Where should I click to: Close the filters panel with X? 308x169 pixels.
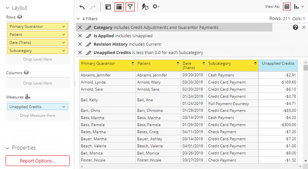[x=304, y=27]
